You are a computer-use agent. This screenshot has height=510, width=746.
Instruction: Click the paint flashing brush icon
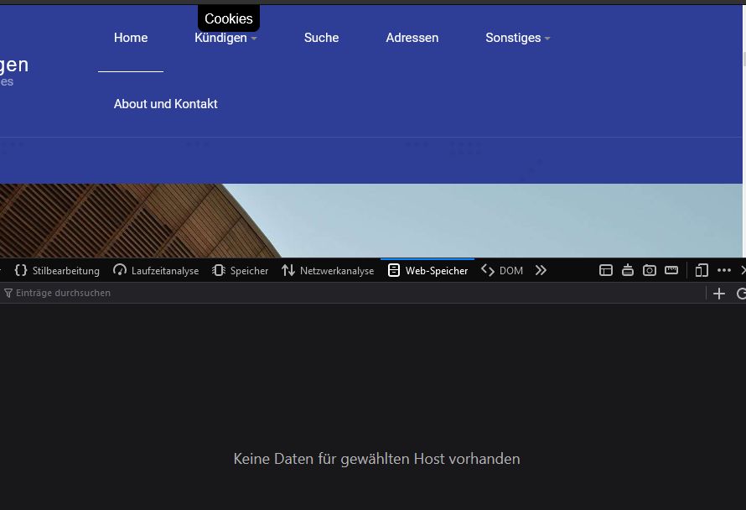point(628,270)
